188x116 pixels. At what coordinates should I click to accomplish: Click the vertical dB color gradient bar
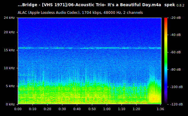coord(166,61)
